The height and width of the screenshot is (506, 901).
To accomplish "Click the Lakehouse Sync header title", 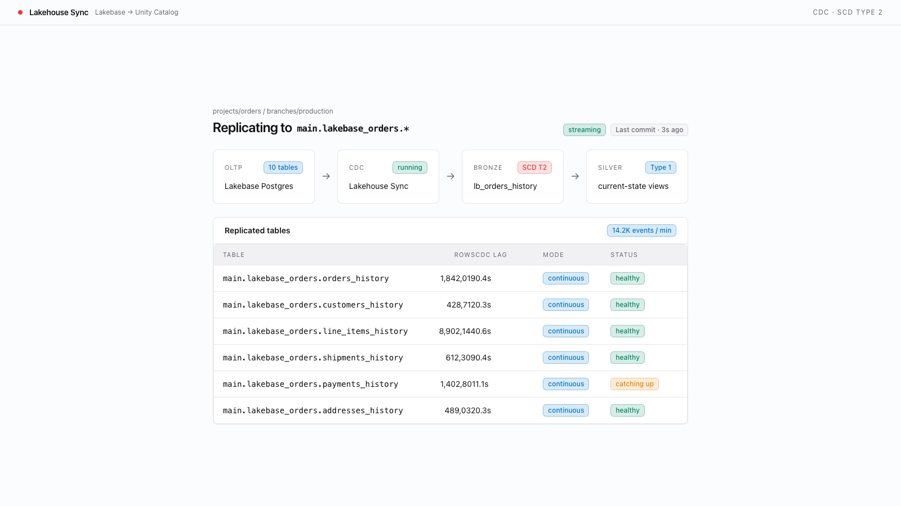I will 59,12.
